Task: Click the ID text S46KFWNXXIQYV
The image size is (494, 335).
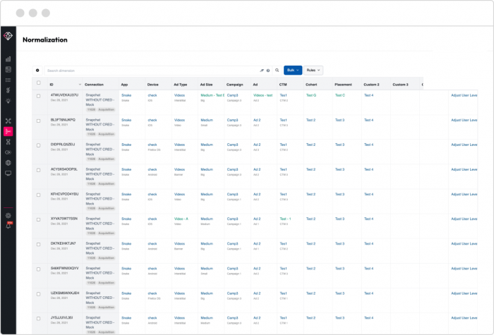Action: click(x=65, y=268)
